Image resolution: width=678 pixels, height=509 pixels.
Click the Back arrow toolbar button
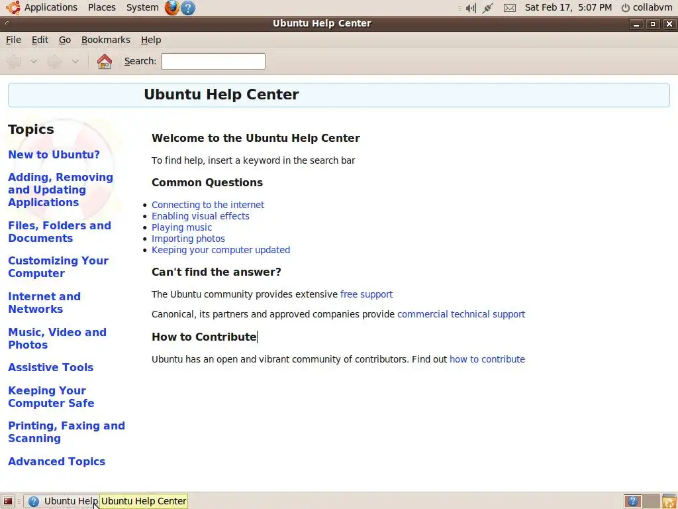tap(15, 62)
